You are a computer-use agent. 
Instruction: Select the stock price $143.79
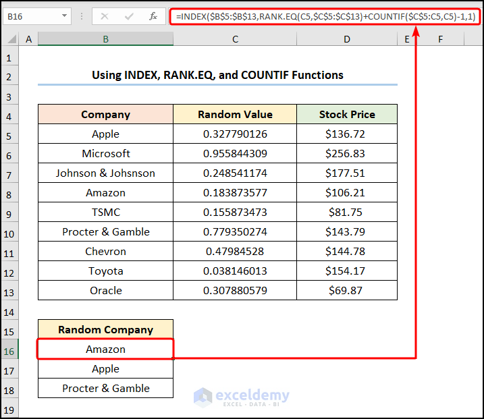[347, 231]
